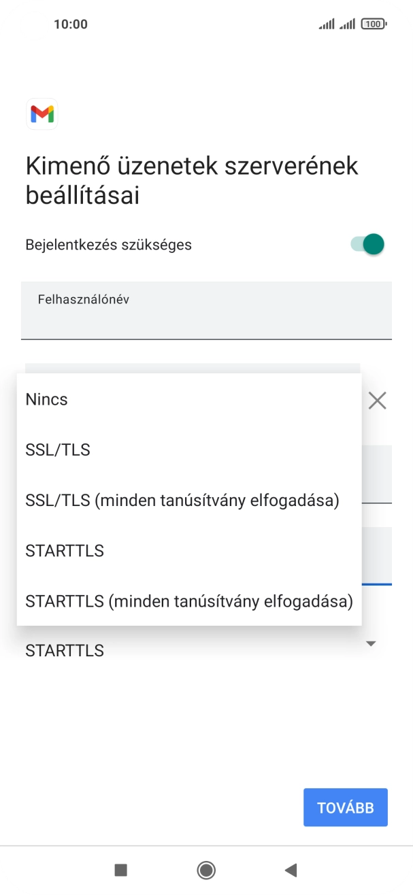Tap the 10:00 clock in status bar
Image resolution: width=413 pixels, height=895 pixels.
[x=71, y=24]
